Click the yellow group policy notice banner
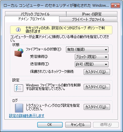 click(61, 30)
